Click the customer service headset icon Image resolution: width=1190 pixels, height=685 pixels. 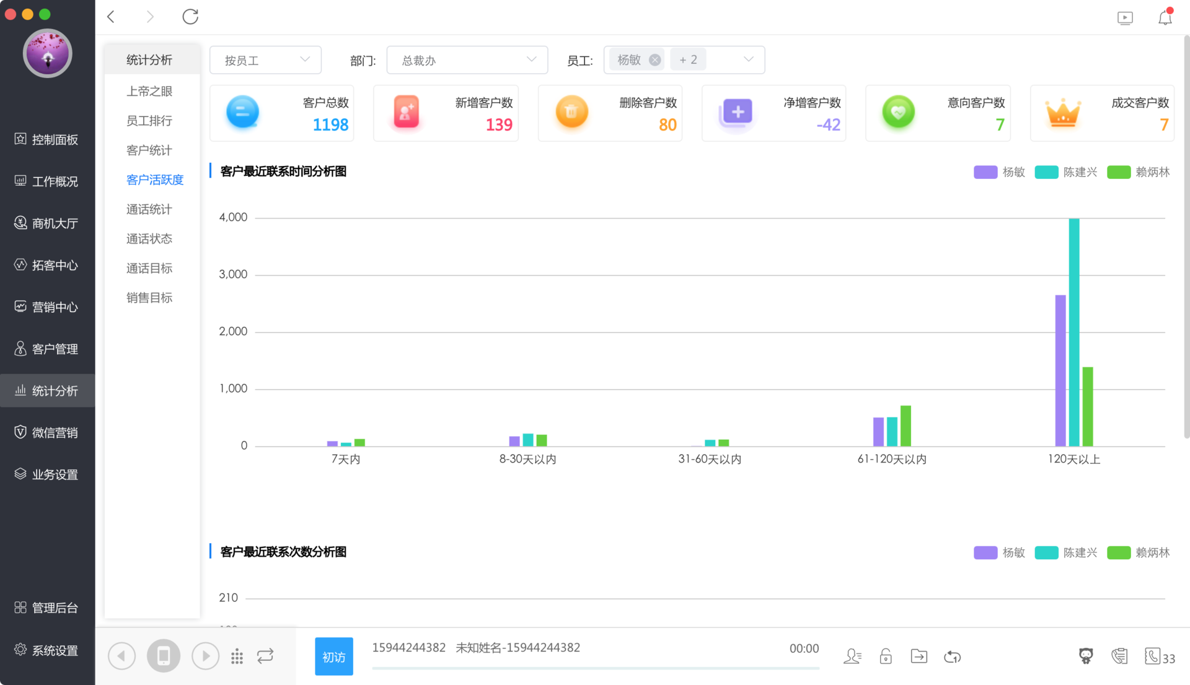(1086, 656)
